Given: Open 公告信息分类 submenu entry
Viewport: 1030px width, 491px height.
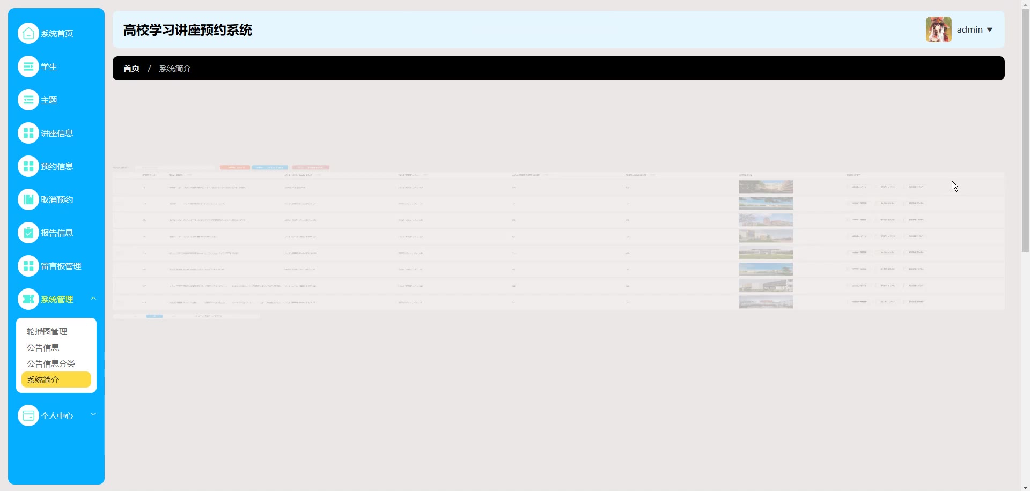Looking at the screenshot, I should (x=51, y=364).
